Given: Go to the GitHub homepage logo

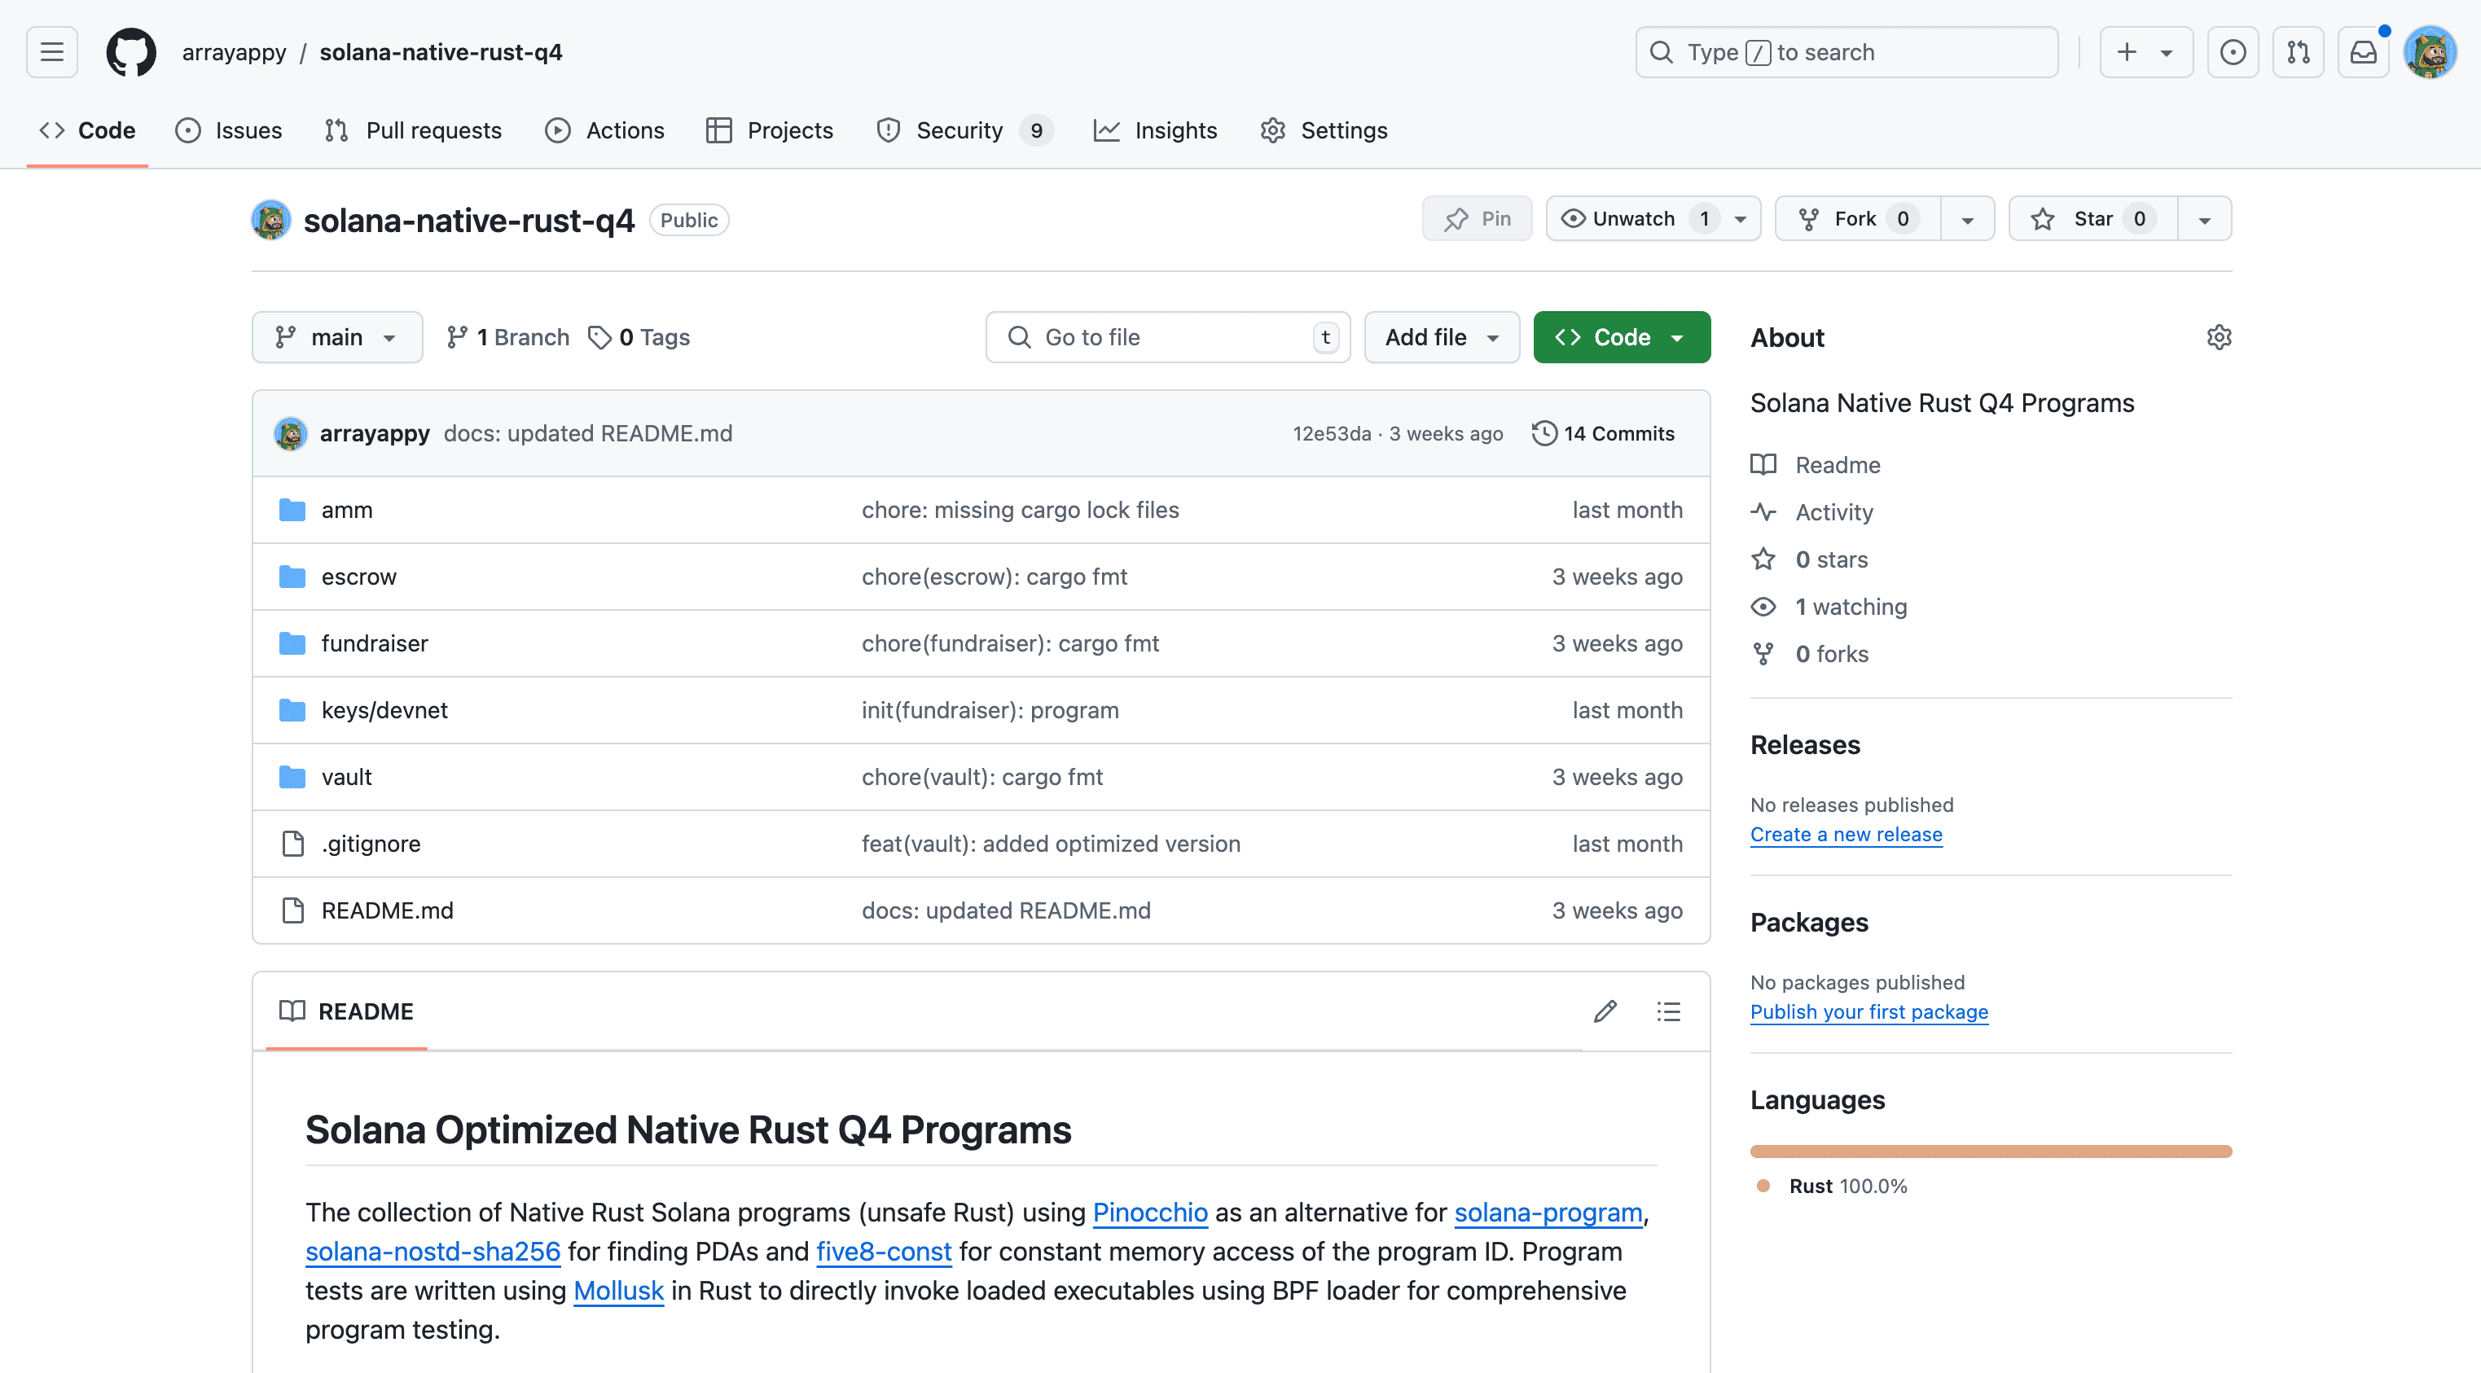Looking at the screenshot, I should [x=131, y=52].
